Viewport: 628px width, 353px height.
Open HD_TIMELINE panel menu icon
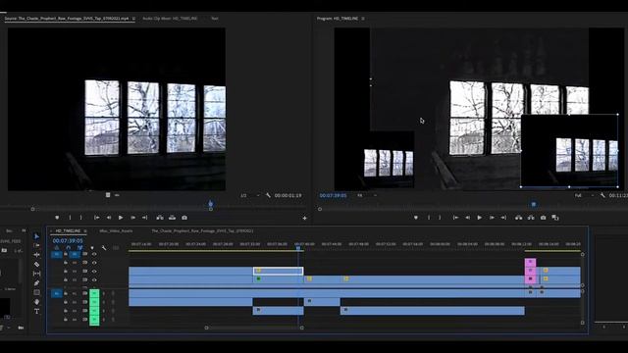pos(85,231)
